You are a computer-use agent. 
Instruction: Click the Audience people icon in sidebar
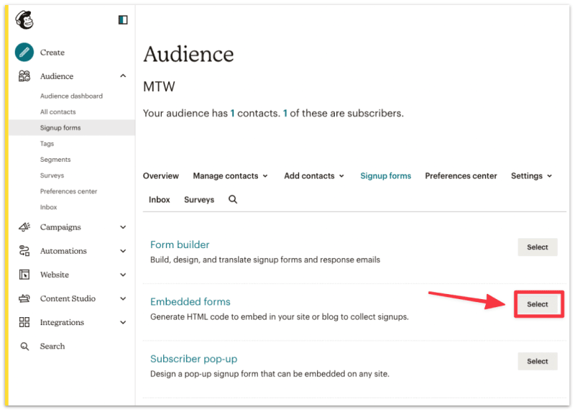pyautogui.click(x=24, y=76)
